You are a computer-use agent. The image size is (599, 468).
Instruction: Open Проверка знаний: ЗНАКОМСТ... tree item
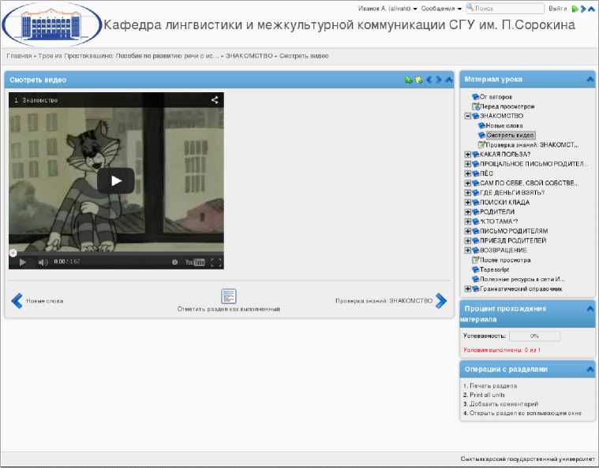(x=532, y=145)
